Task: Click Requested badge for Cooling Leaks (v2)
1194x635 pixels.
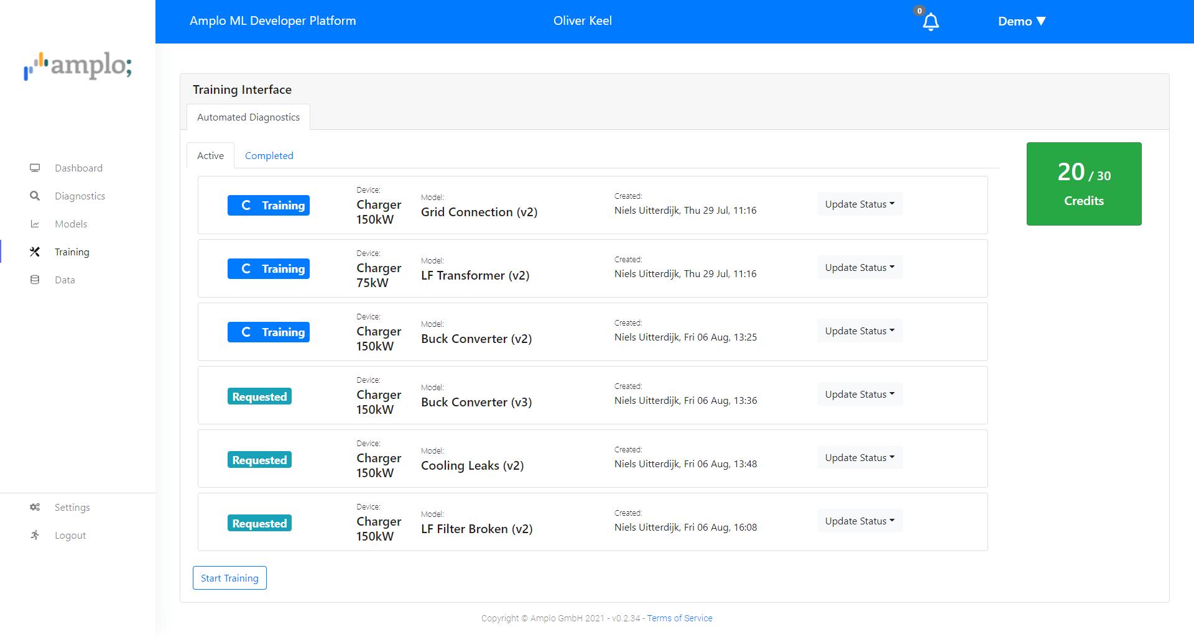Action: coord(259,460)
